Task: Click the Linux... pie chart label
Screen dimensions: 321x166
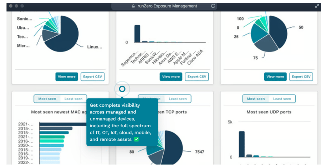Action: [95, 47]
